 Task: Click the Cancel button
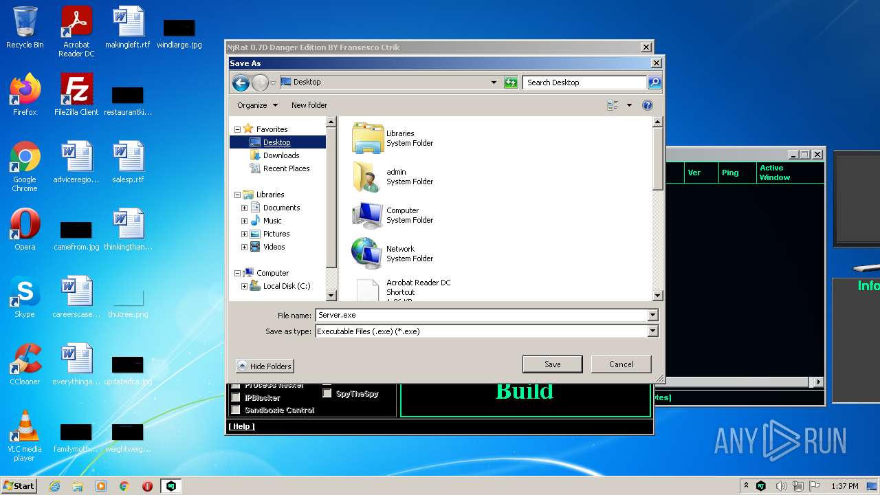621,364
